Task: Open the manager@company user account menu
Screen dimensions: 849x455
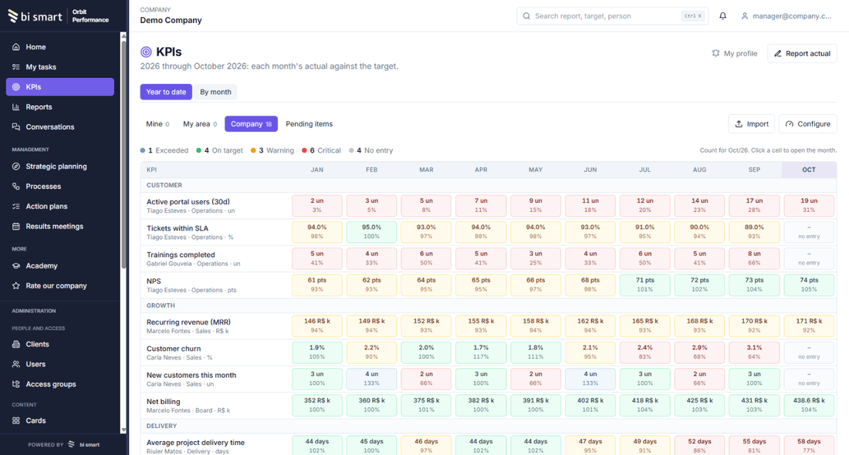Action: 786,16
